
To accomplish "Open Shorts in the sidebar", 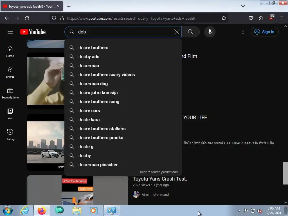I will 10,72.
